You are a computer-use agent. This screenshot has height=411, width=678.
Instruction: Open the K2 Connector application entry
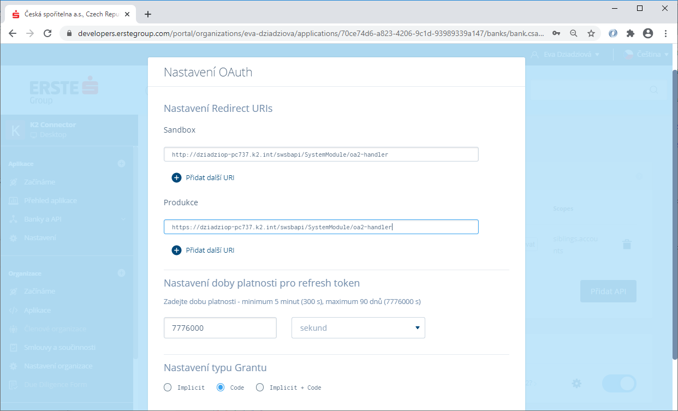click(x=69, y=129)
